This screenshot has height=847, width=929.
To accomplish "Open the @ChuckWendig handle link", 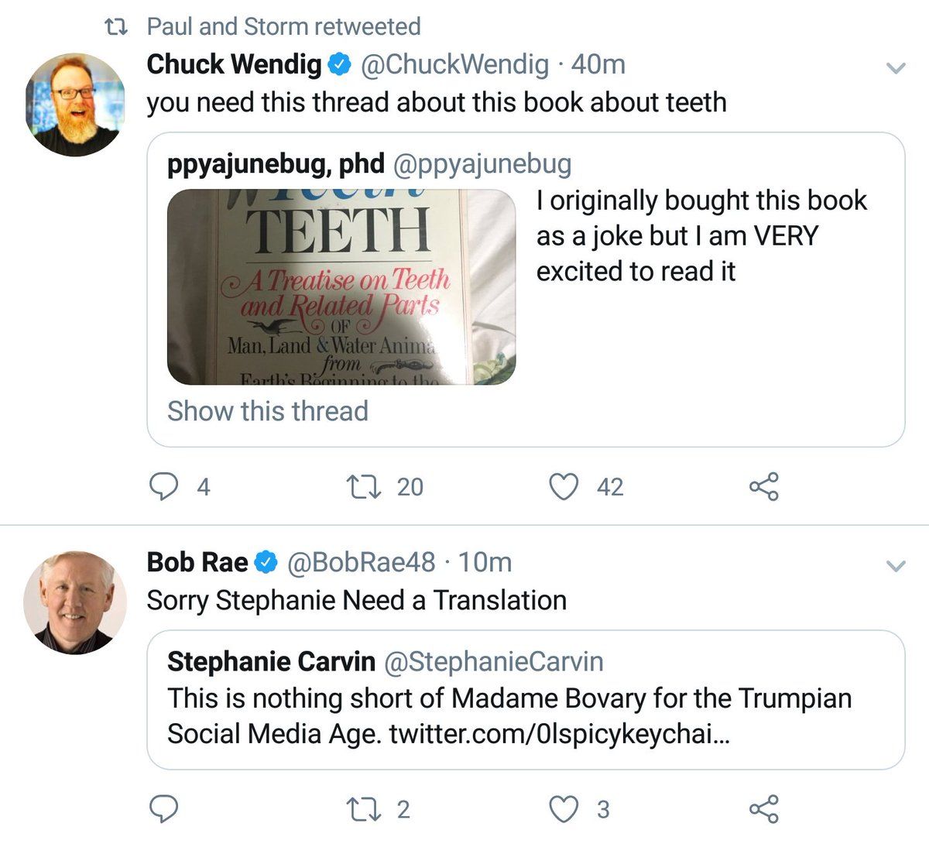I will point(455,64).
